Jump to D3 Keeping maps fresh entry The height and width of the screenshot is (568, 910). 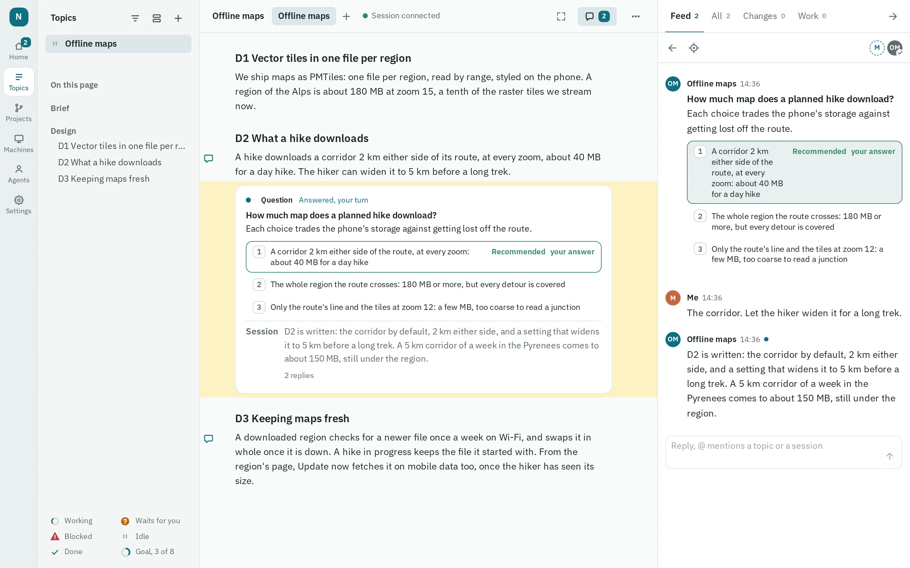(x=104, y=179)
